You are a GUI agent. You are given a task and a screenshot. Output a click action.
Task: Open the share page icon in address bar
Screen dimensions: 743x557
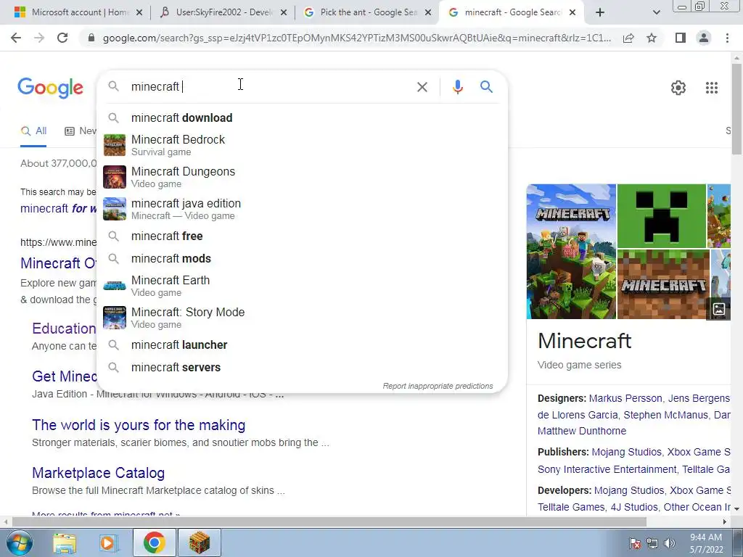pyautogui.click(x=628, y=38)
